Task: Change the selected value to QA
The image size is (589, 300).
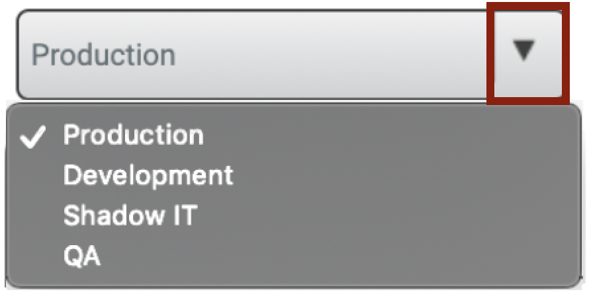Action: pos(82,256)
